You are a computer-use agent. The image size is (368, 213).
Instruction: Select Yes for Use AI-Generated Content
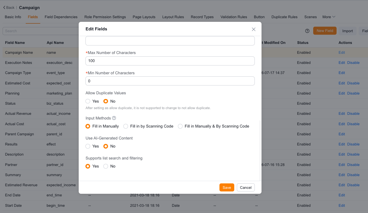pos(88,146)
